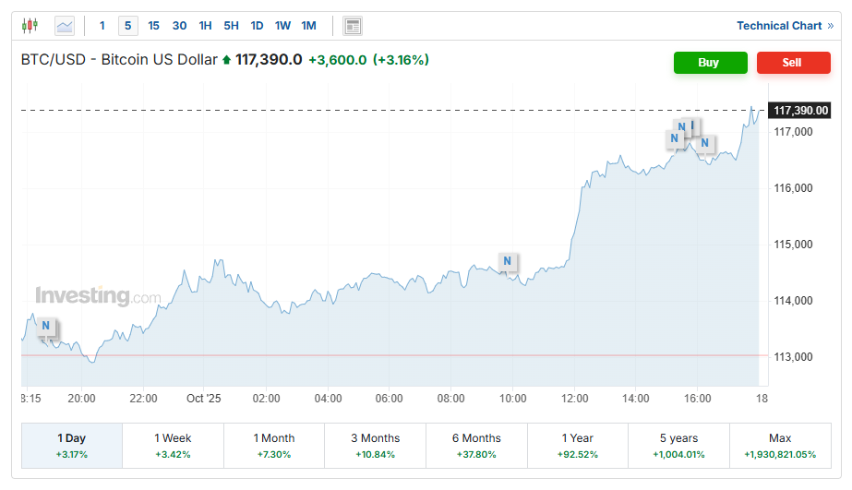
Task: Switch to candlestick chart type
Action: [x=30, y=26]
